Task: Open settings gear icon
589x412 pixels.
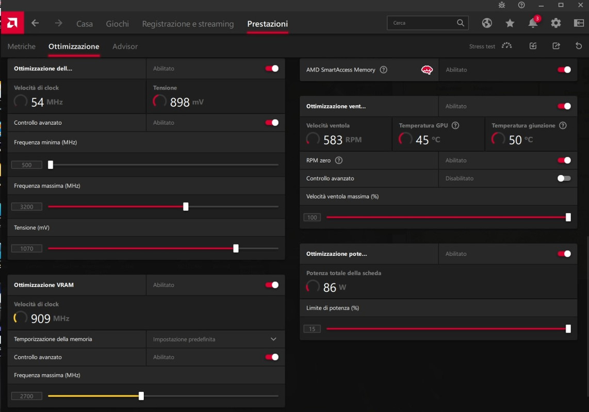Action: pos(556,23)
